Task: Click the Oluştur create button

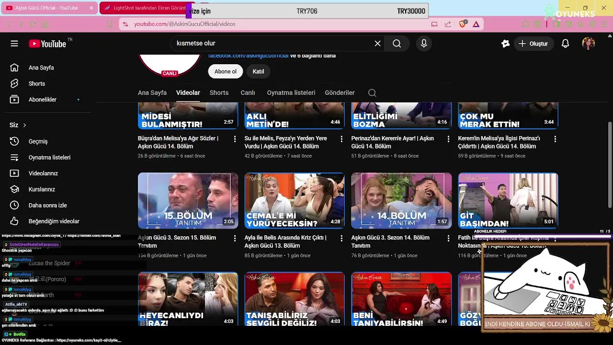Action: pyautogui.click(x=534, y=44)
